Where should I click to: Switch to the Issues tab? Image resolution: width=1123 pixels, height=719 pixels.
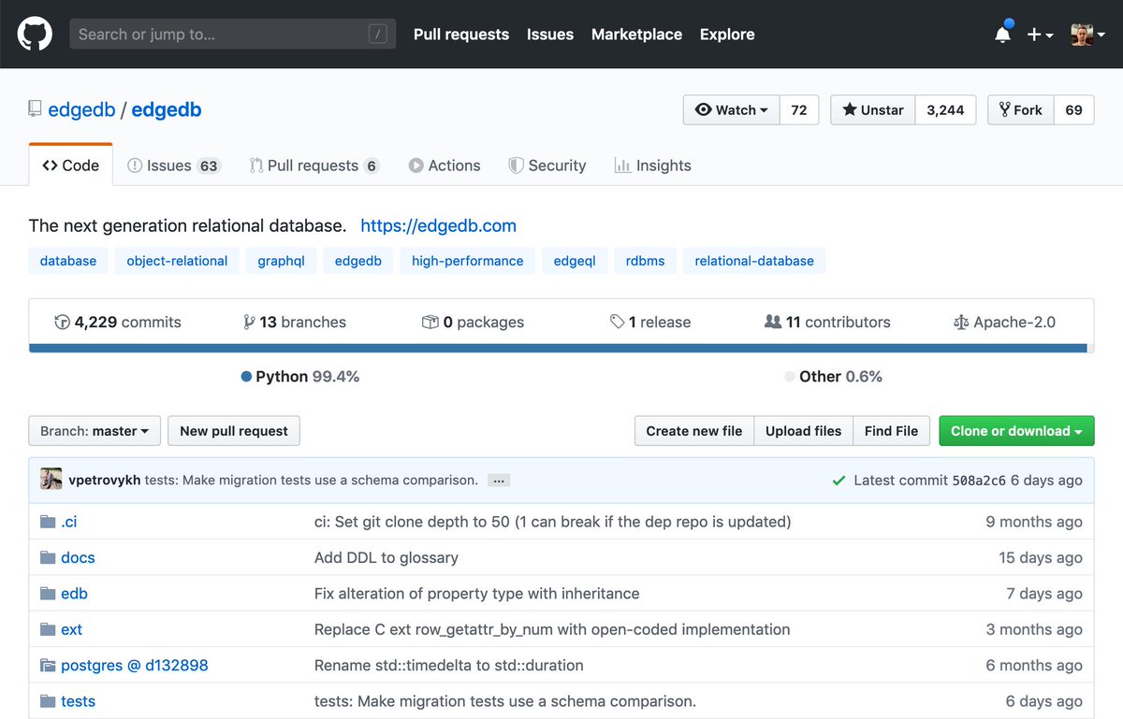click(x=173, y=165)
